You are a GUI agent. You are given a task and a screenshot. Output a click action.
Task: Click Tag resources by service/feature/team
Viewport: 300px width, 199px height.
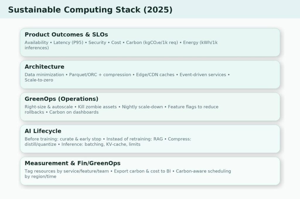[x=67, y=171]
